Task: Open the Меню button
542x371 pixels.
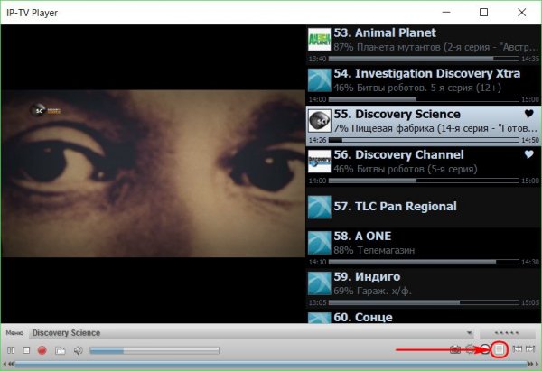Action: pos(14,333)
